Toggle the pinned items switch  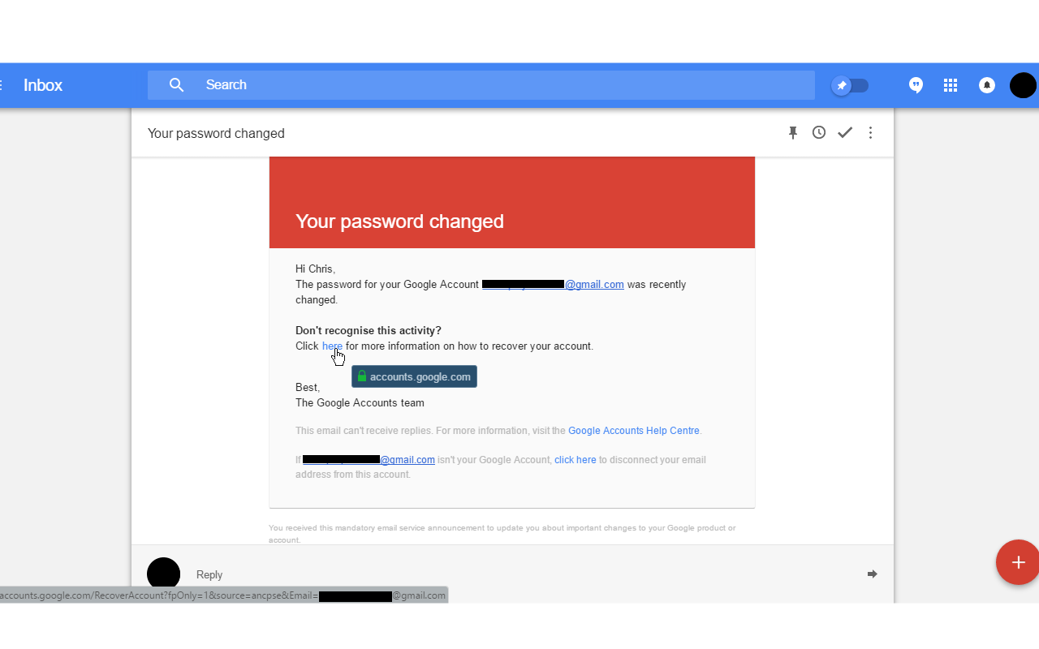[x=850, y=85]
